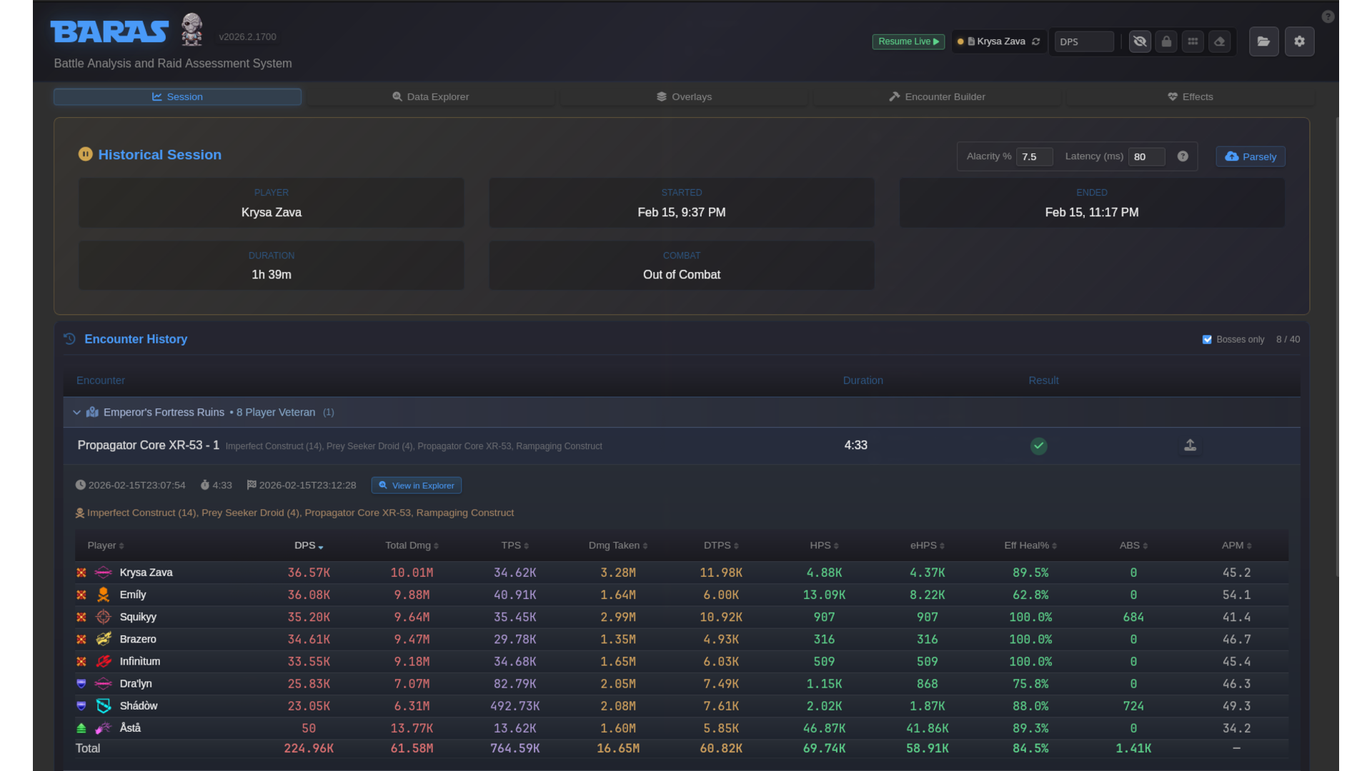Click the Resume Live button
The width and height of the screenshot is (1372, 771).
(x=908, y=41)
